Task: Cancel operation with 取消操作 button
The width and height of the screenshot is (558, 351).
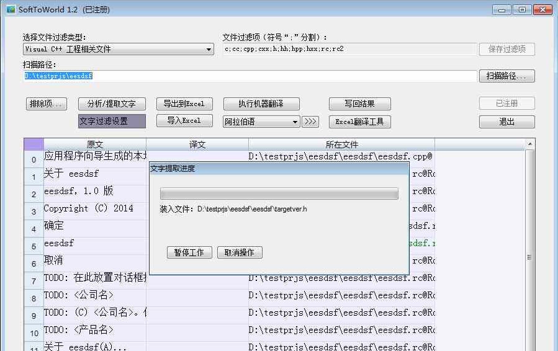Action: (240, 252)
